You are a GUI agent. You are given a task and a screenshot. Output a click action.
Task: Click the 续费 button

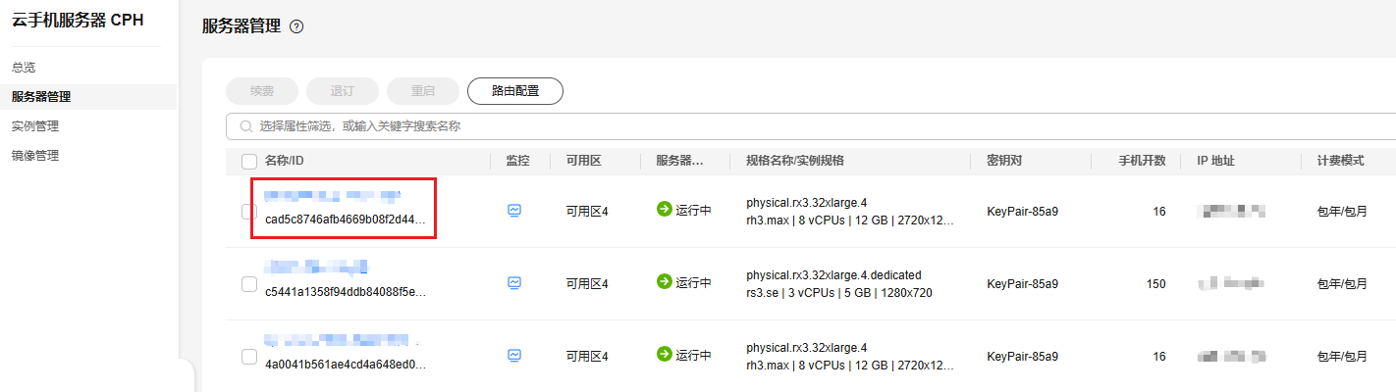tap(262, 91)
